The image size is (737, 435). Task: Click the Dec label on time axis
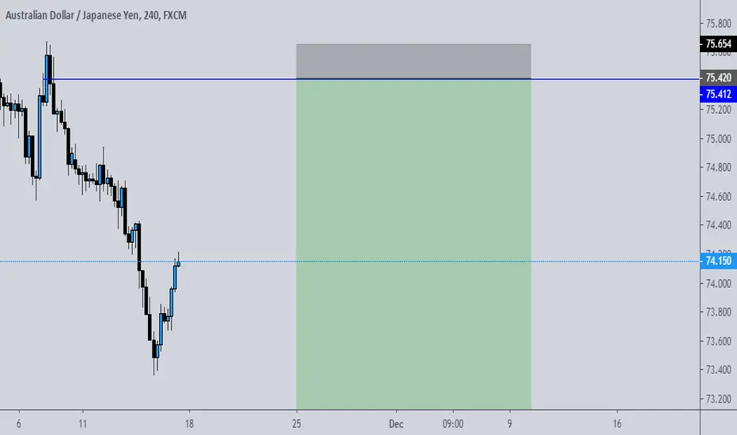tap(396, 424)
